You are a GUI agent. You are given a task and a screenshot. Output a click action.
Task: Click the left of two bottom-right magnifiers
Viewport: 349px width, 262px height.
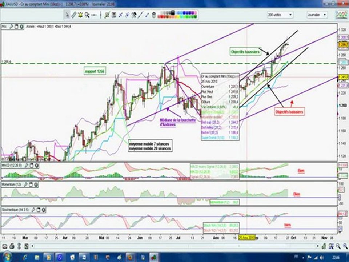click(338, 246)
